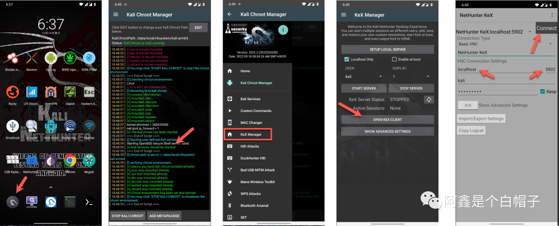Open the dock computer monitor app icon
559x226 pixels.
click(x=32, y=202)
